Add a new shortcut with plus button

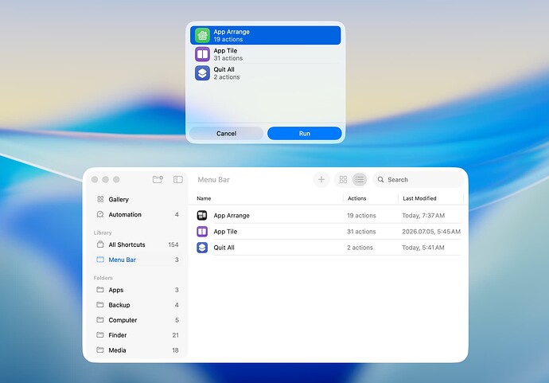click(321, 180)
